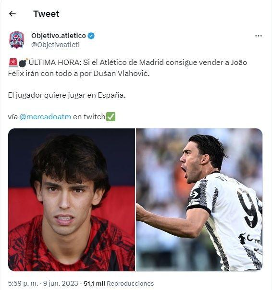272x290 pixels.
Task: Open the three-dot more options menu
Action: click(259, 36)
